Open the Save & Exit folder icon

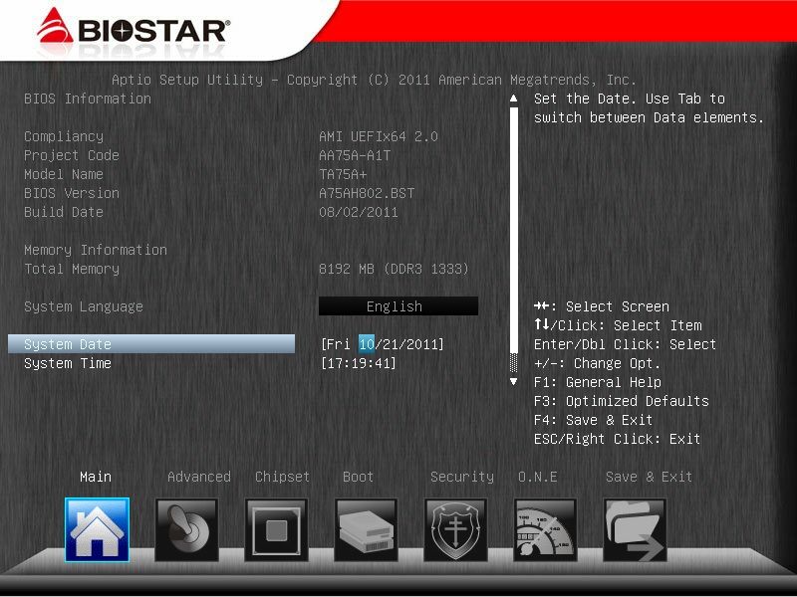(635, 529)
